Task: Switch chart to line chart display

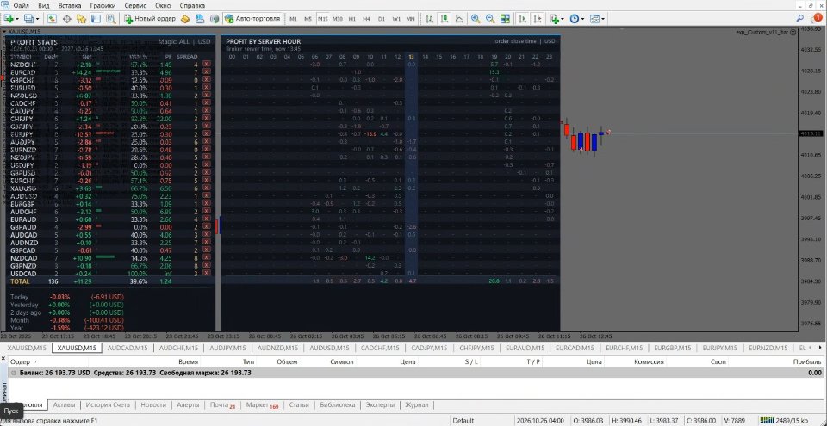Action: pos(459,18)
